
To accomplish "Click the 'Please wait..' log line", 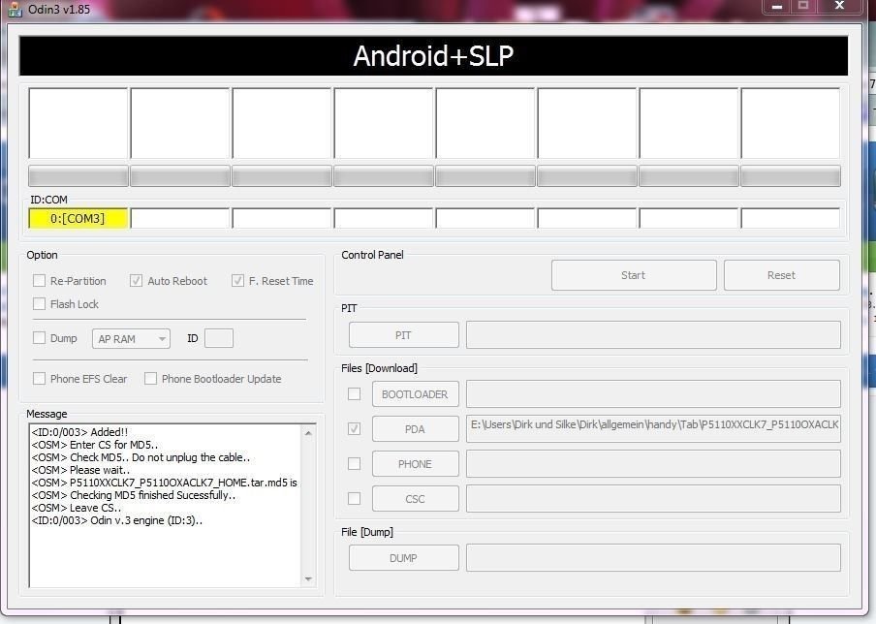I will [x=80, y=470].
